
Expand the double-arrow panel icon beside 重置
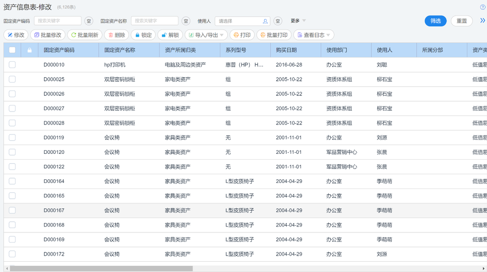(x=482, y=21)
